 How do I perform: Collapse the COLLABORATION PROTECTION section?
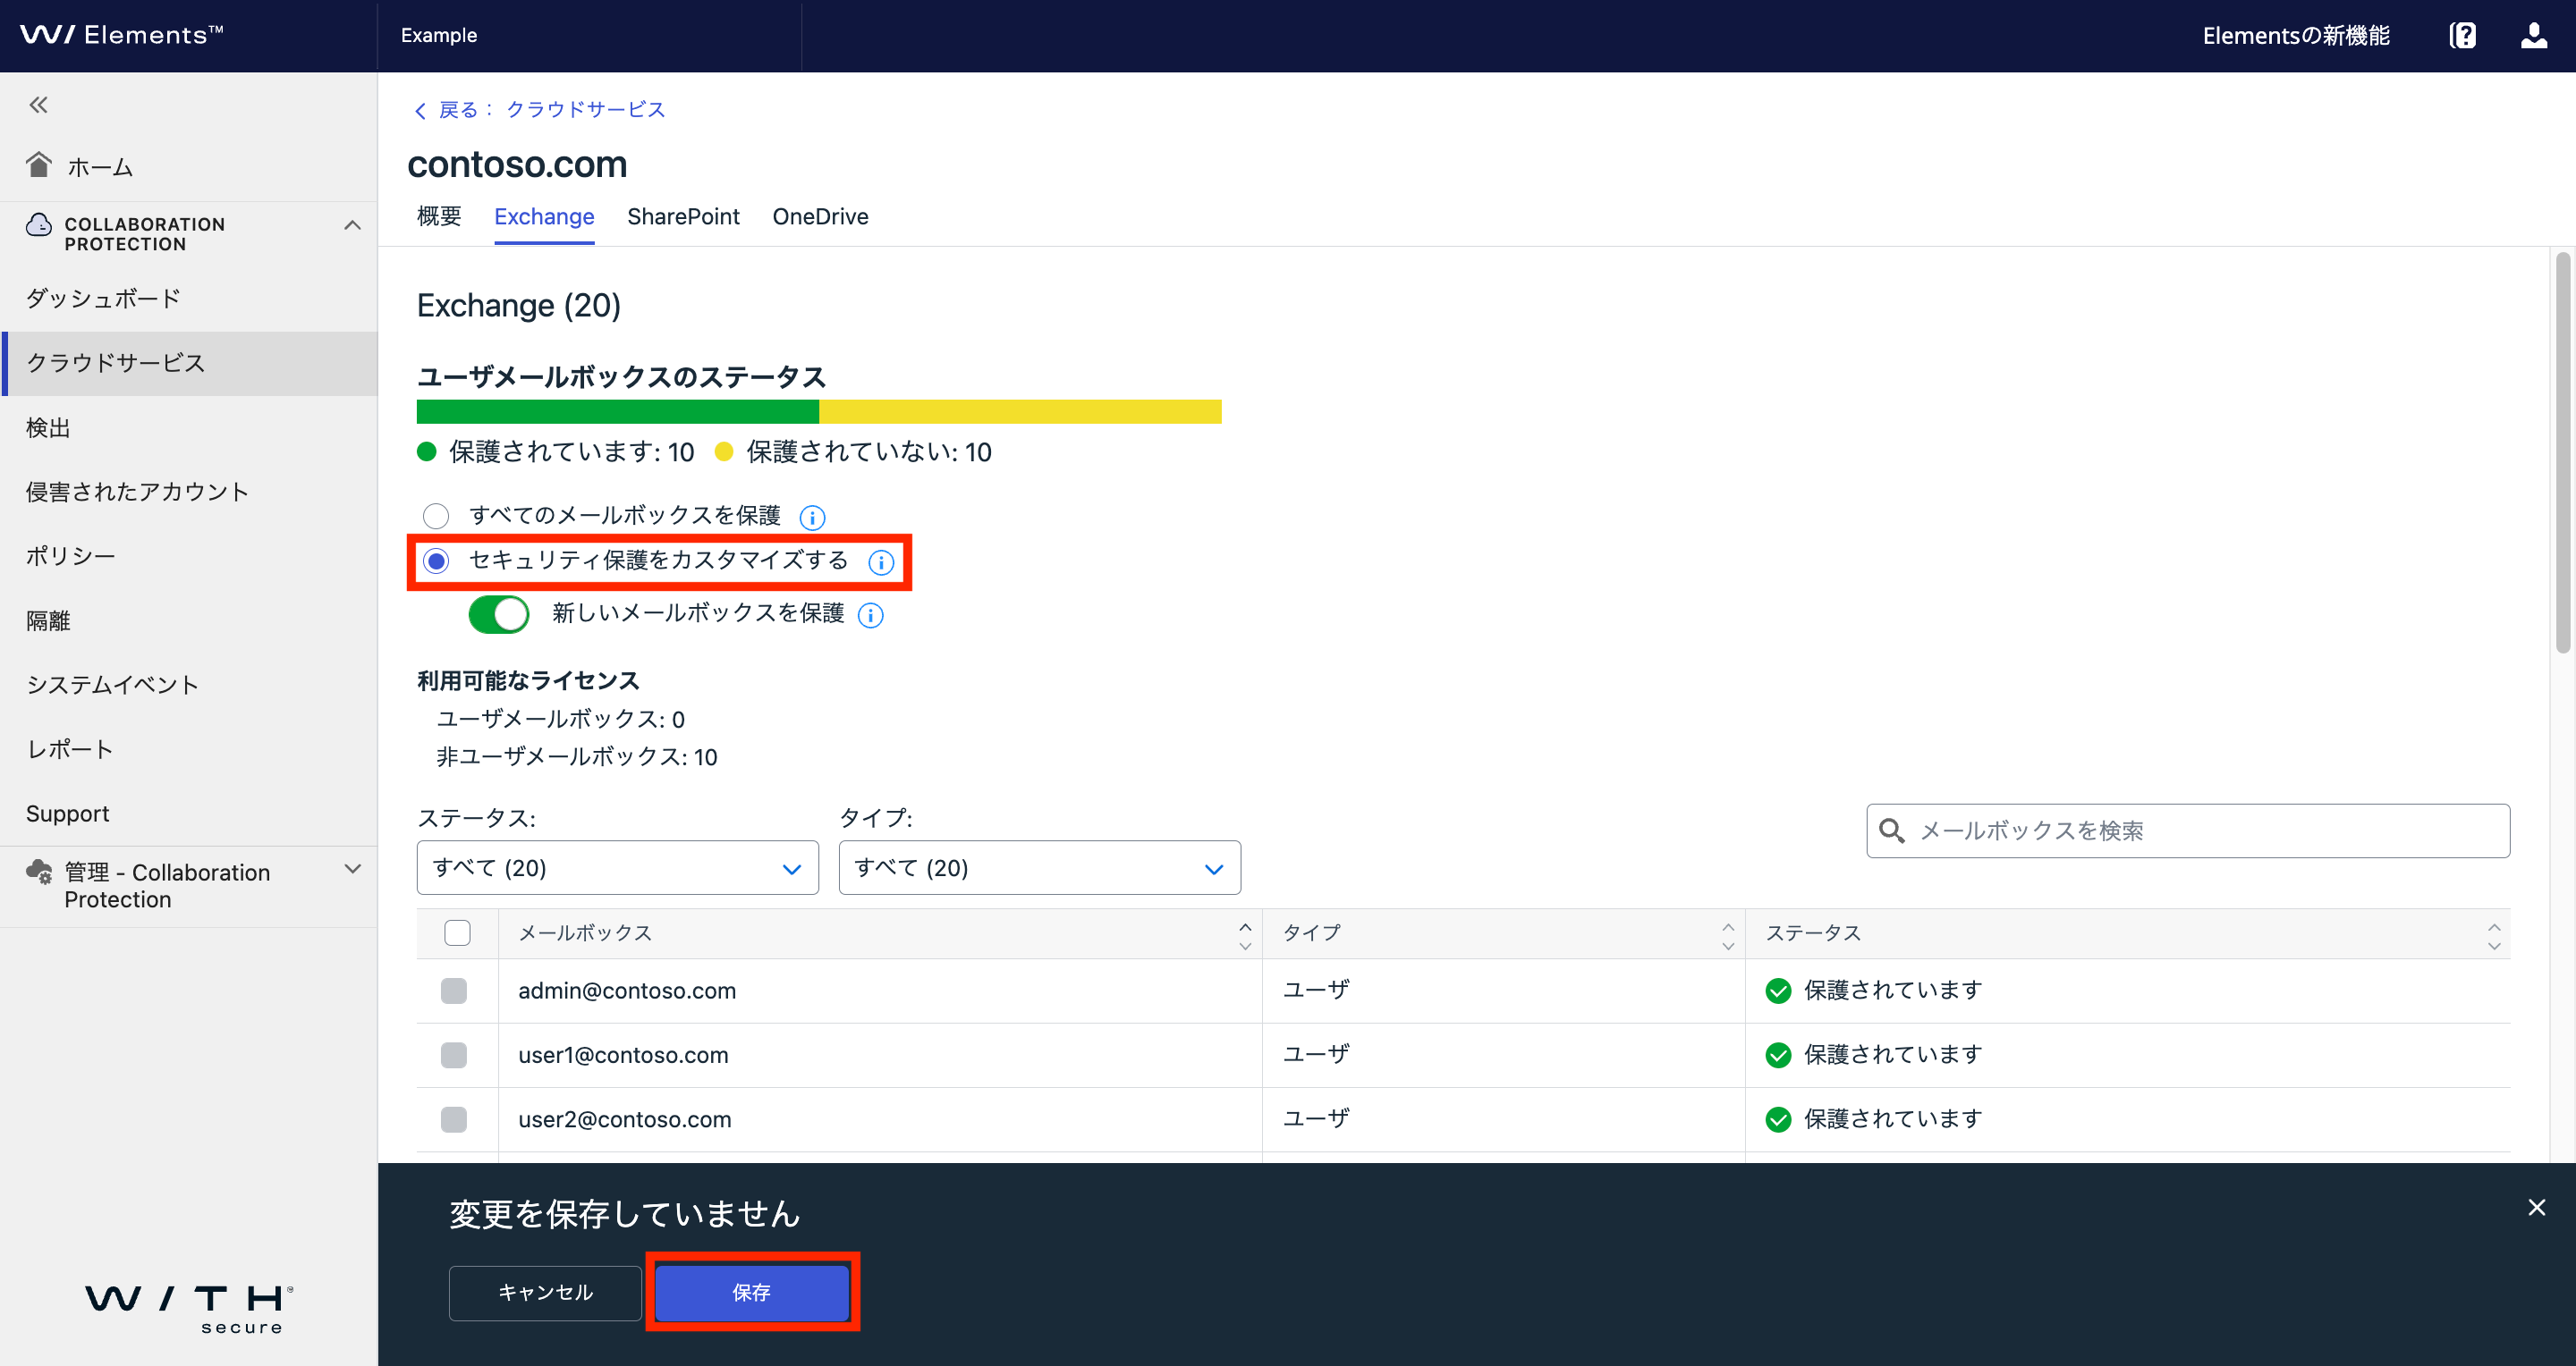352,226
